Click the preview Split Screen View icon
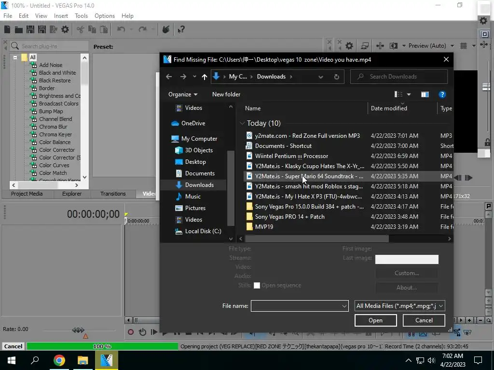Viewport: 494px width, 370px height. tap(394, 46)
